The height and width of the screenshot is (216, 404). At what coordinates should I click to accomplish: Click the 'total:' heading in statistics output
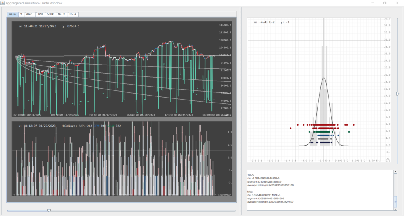(x=250, y=192)
